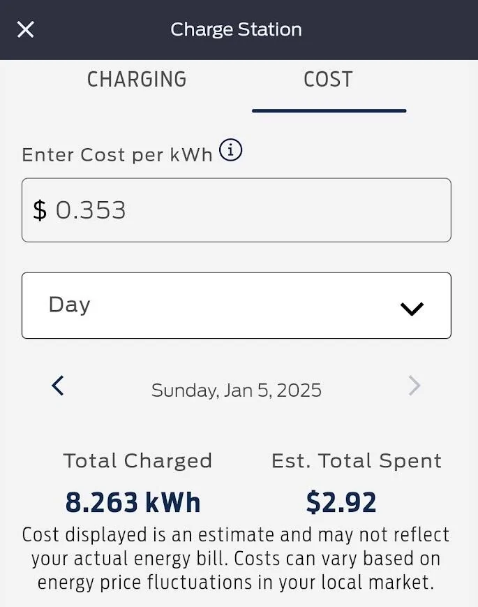This screenshot has height=607, width=478.
Task: Focus the cost per kWh input box
Action: (251, 210)
